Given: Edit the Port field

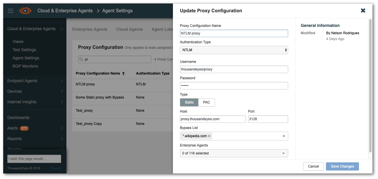Looking at the screenshot, I should [268, 119].
